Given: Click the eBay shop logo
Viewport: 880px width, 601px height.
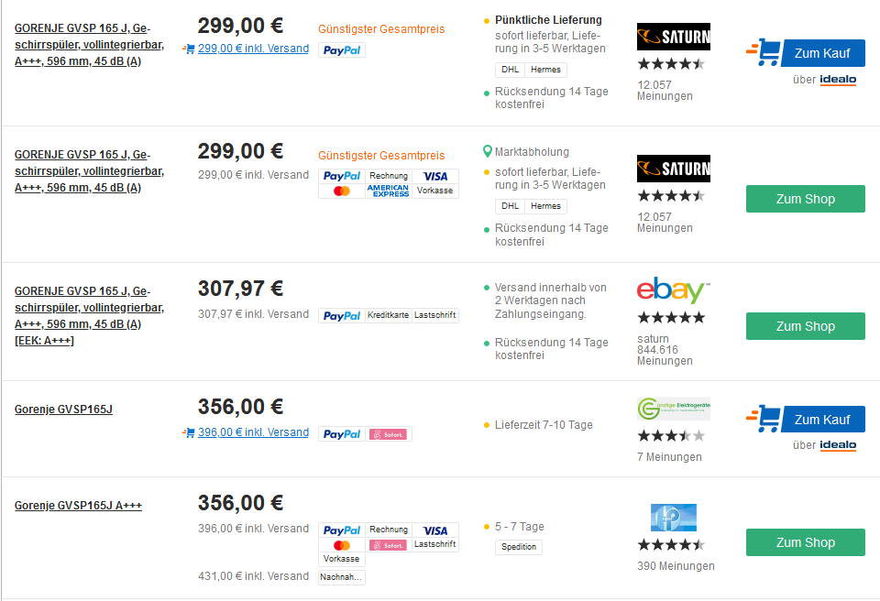Looking at the screenshot, I should point(673,290).
